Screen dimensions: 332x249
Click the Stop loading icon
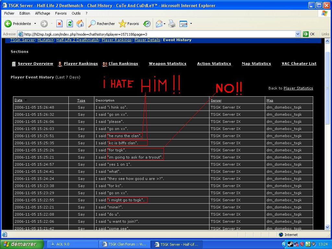click(x=59, y=24)
